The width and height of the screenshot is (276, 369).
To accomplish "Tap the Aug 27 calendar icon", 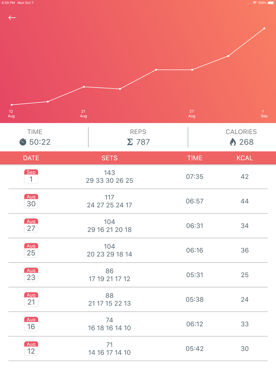I will pyautogui.click(x=31, y=226).
